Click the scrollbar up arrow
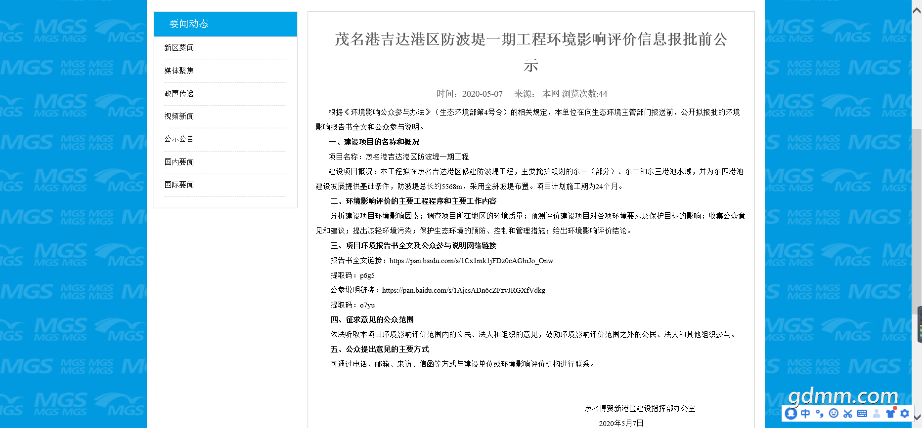The height and width of the screenshot is (428, 922). (917, 10)
